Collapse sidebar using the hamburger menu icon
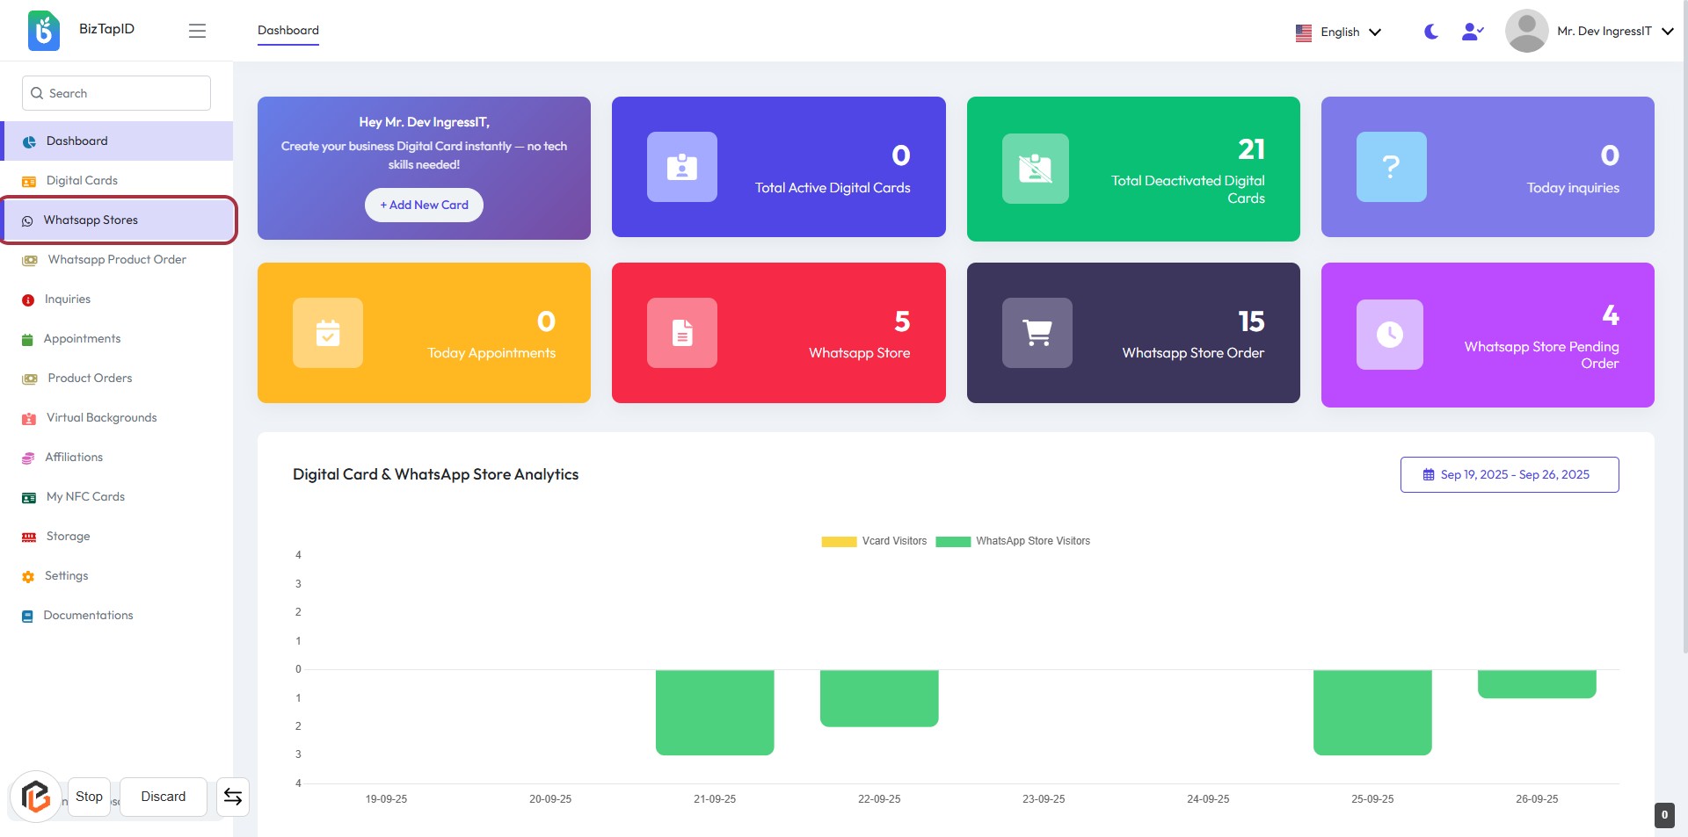This screenshot has width=1688, height=837. tap(197, 31)
